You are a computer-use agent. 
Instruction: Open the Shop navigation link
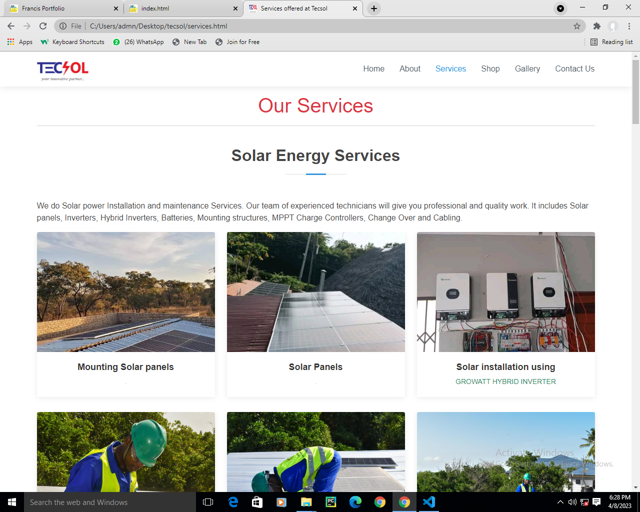pos(490,69)
